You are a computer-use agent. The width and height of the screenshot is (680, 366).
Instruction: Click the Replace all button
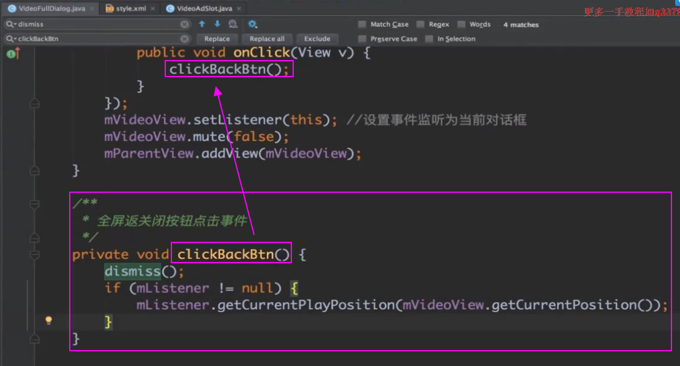pos(267,39)
